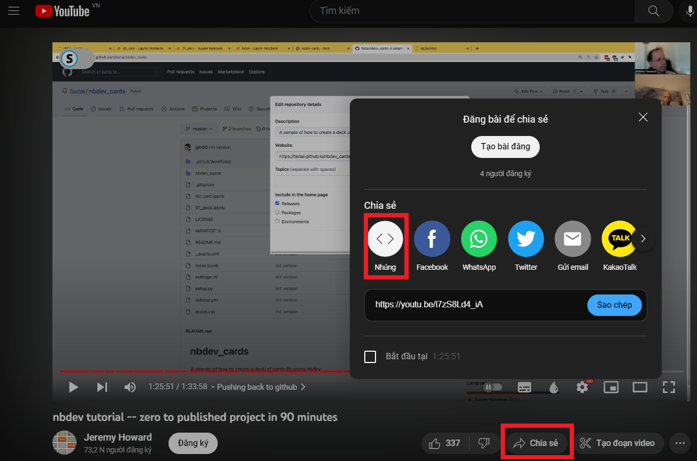Go to YouTube home via logo
Image resolution: width=697 pixels, height=461 pixels.
click(63, 11)
